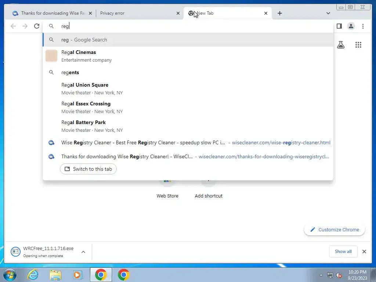The image size is (376, 282).
Task: Open the WRCFree_11.1.1.716.exe download item
Action: (43, 252)
